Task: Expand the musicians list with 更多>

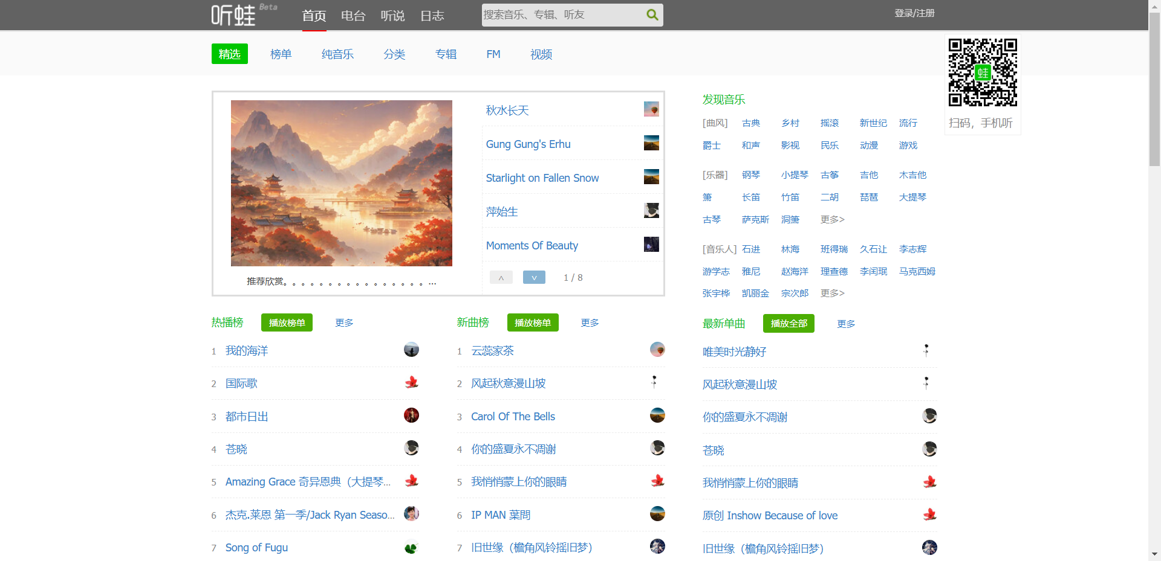Action: (832, 293)
